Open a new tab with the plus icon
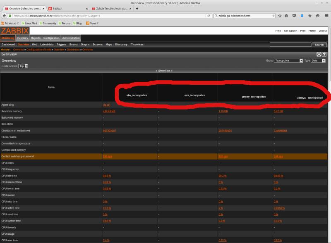Image resolution: width=331 pixels, height=243 pixels. click(x=137, y=9)
